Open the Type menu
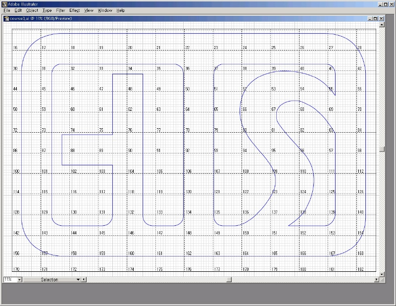This screenshot has width=396, height=306. (x=47, y=10)
